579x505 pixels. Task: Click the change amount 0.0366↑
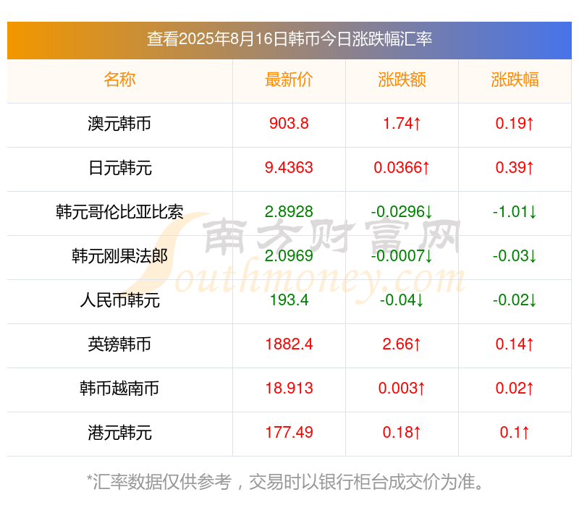point(402,168)
